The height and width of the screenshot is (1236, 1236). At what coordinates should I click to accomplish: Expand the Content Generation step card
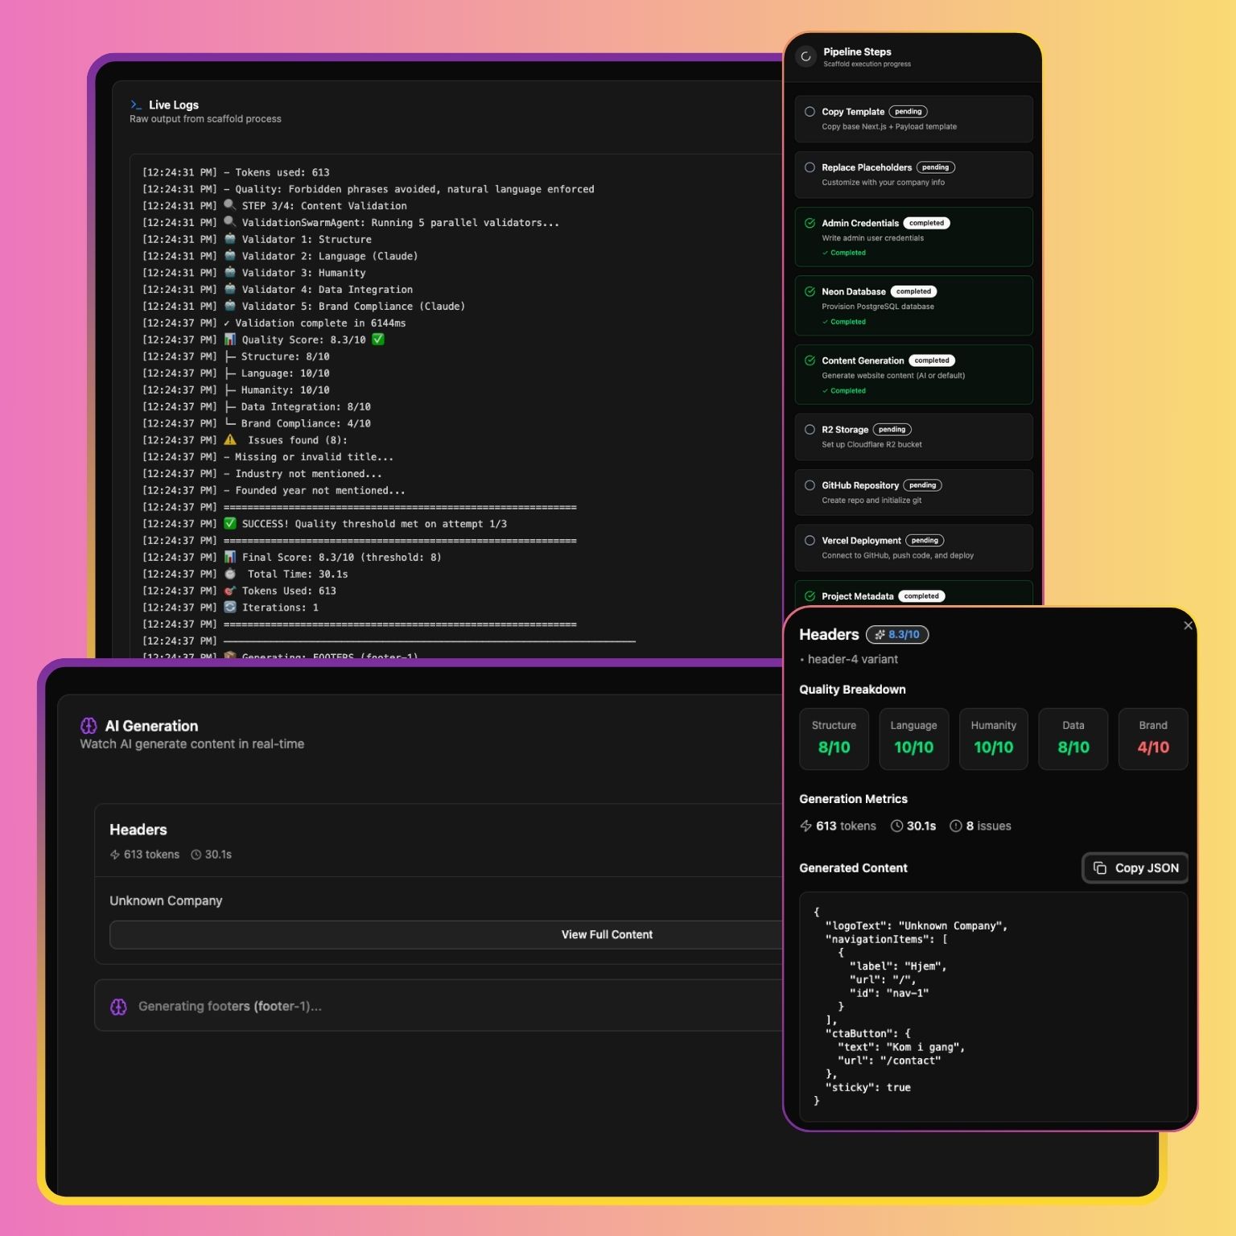point(913,374)
